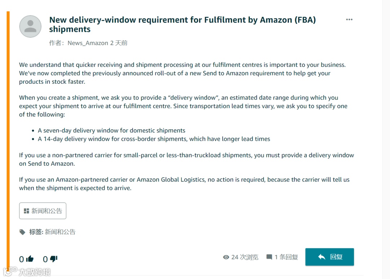Click the reply arrow icon on 回复 button
This screenshot has height=279, width=390.
[x=322, y=257]
